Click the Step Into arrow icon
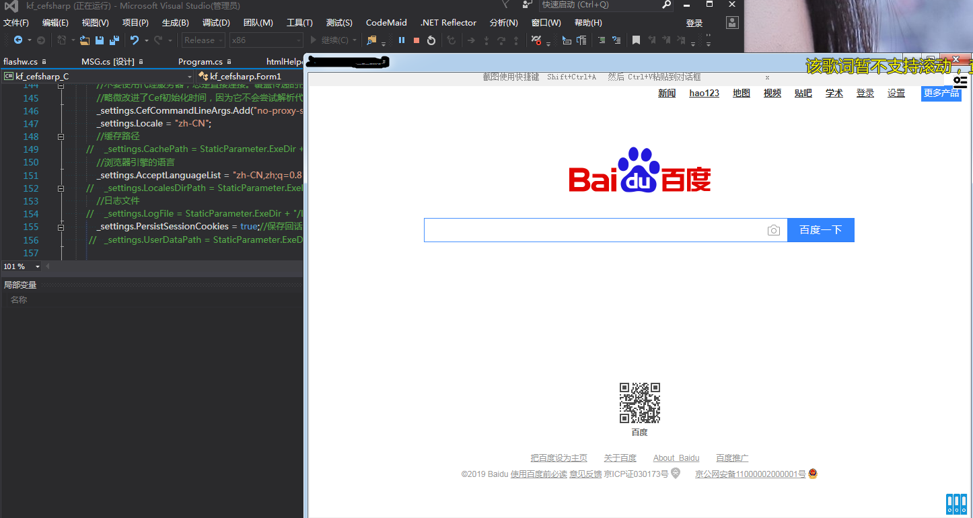 [487, 40]
